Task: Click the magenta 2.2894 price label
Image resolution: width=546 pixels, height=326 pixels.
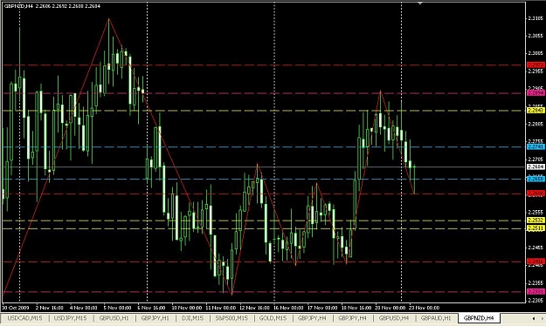Action: point(536,93)
